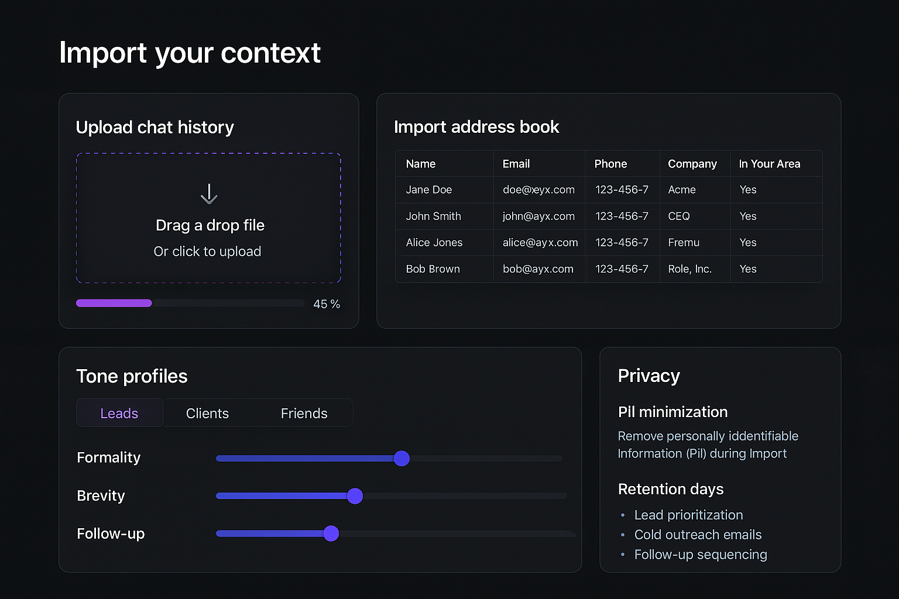Click the 'In Your Area' column header
The image size is (899, 599).
pyautogui.click(x=769, y=164)
